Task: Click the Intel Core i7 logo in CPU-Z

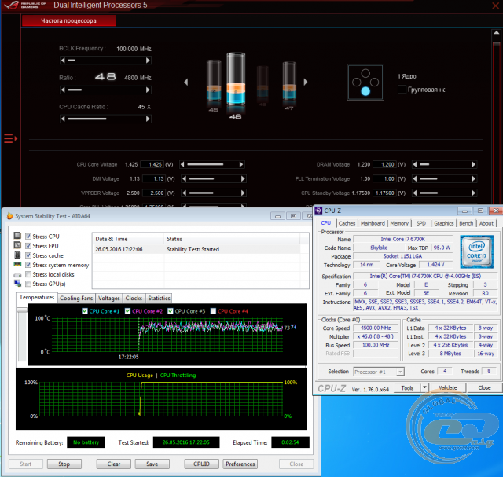Action: tap(476, 251)
